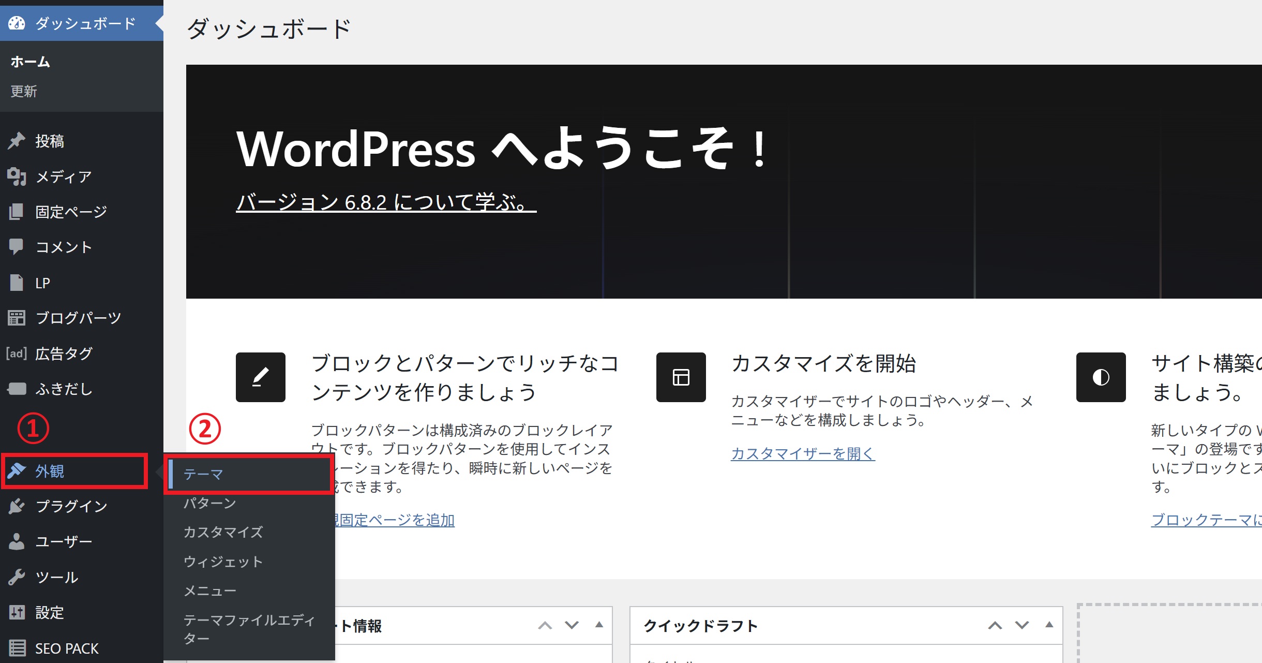
Task: Collapse クイックドラフト panel with triangle toggle
Action: click(x=1049, y=625)
